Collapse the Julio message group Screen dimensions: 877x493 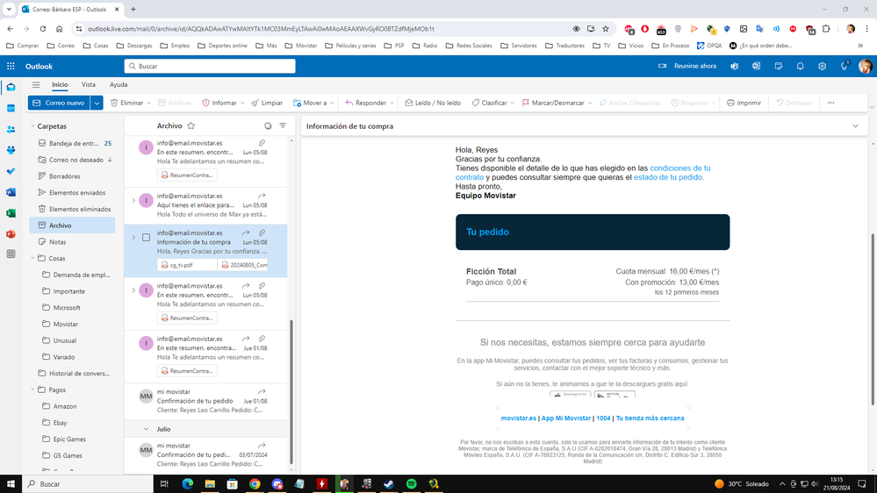click(x=146, y=429)
